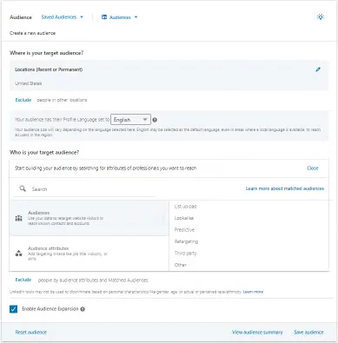Screen dimensions: 338x343
Task: Choose the Predictive option
Action: click(184, 230)
